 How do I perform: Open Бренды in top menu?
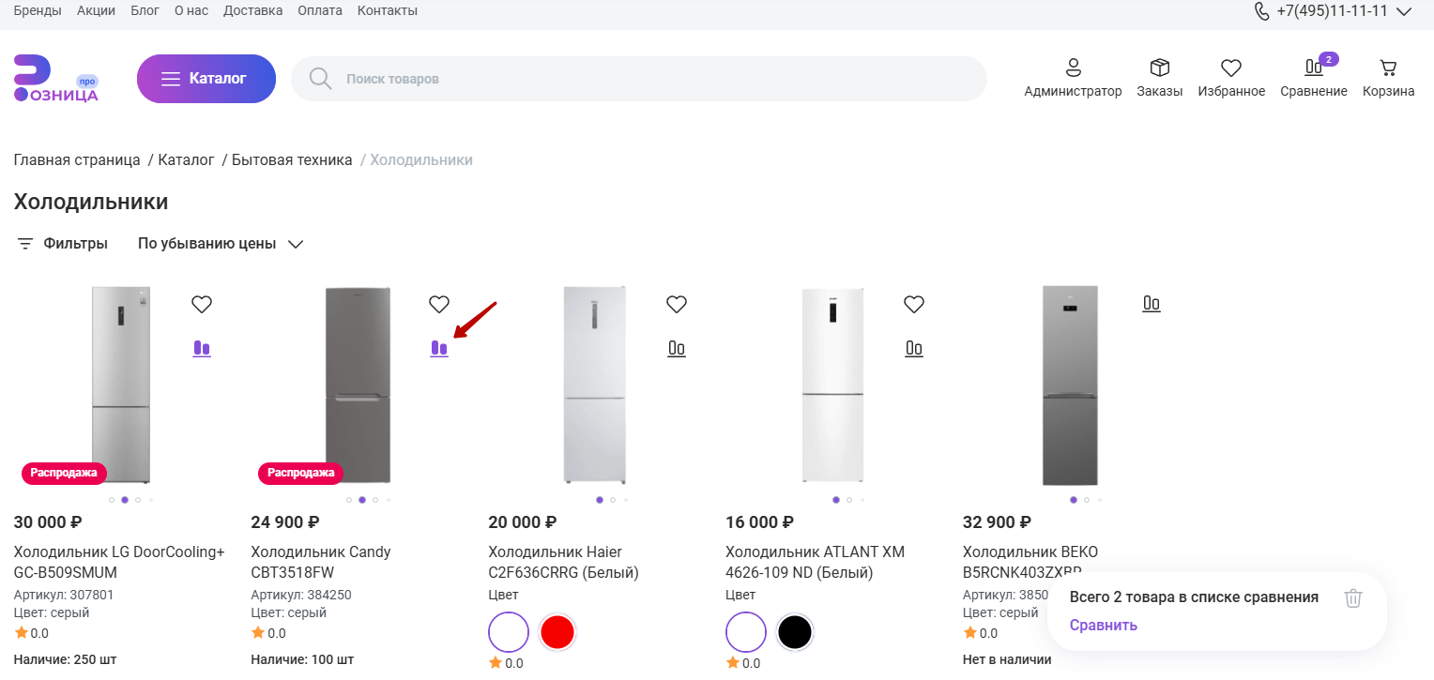[x=38, y=11]
